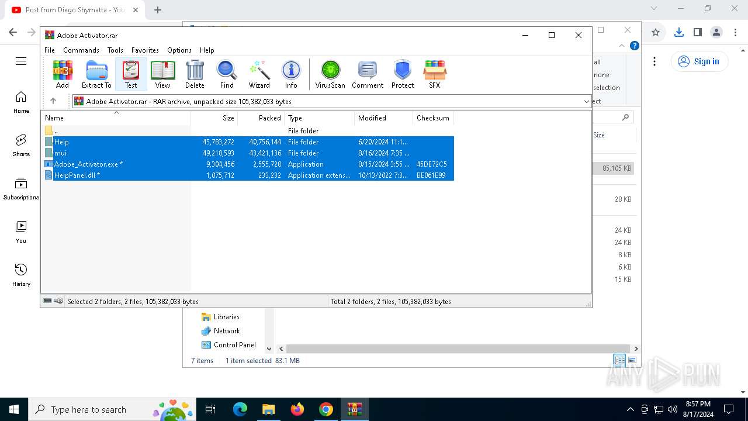Open File Explorer from the taskbar
Viewport: 748px width, 421px height.
pyautogui.click(x=268, y=409)
